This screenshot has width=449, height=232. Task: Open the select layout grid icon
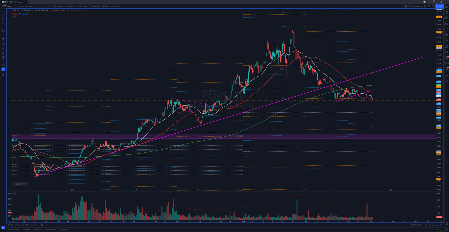[406, 6]
